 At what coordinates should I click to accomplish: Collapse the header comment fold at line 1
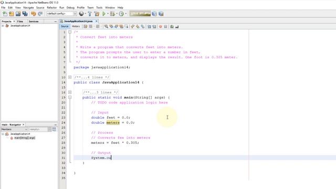pyautogui.click(x=70, y=32)
